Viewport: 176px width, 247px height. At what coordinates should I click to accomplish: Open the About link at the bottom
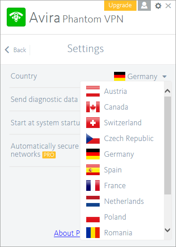coord(67,233)
